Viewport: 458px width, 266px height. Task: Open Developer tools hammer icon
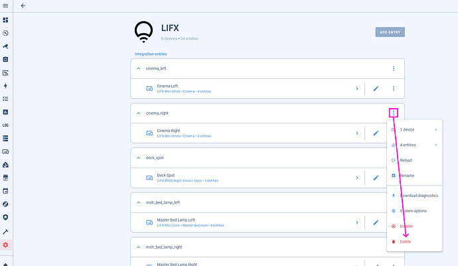point(5,232)
